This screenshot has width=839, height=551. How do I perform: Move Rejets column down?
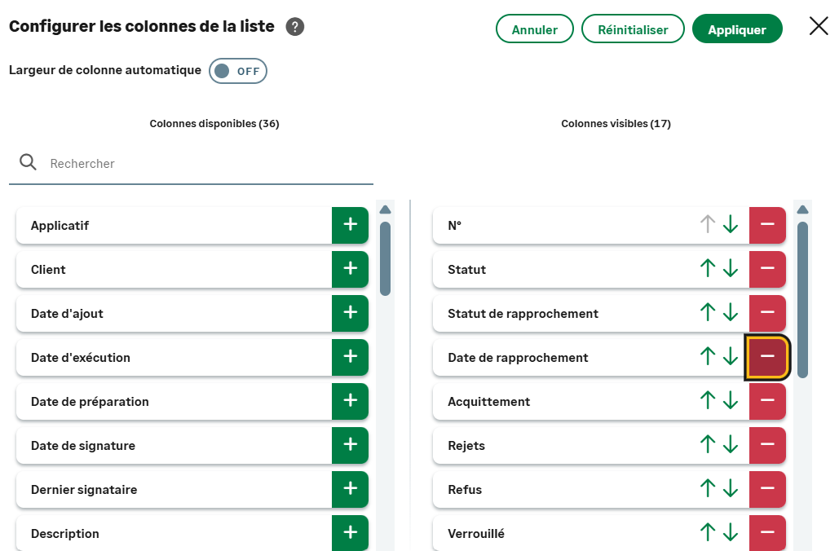(x=731, y=445)
